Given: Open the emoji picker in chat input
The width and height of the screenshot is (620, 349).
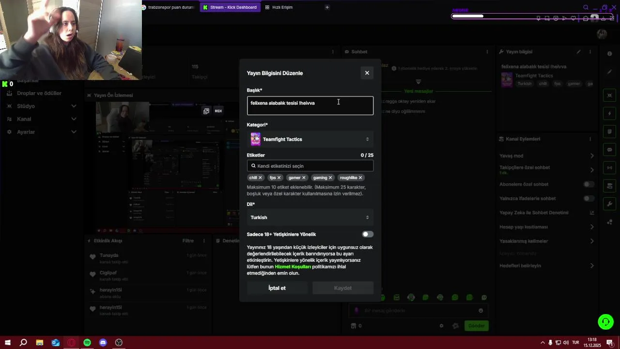Looking at the screenshot, I should (480, 311).
